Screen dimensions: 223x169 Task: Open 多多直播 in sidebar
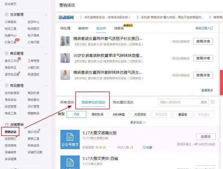tap(10, 159)
